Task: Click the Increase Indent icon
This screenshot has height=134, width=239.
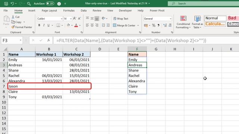Action: [108, 25]
